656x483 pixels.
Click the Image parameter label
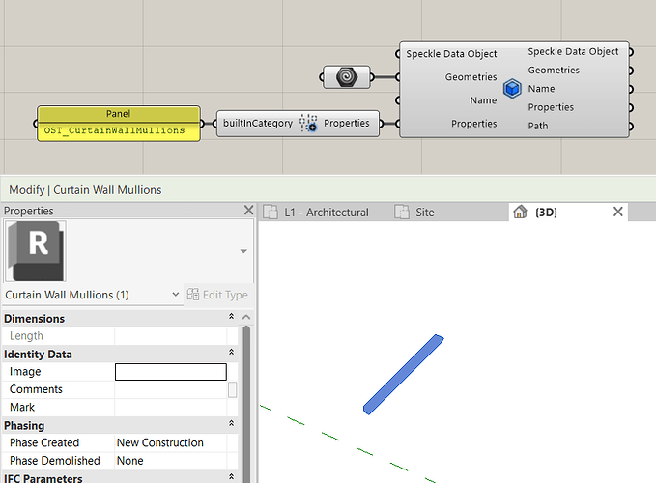(x=25, y=372)
